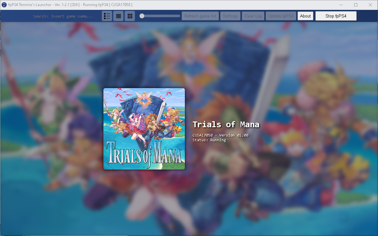Stop the running fpPS4 emulator
The width and height of the screenshot is (378, 236).
[x=336, y=16]
